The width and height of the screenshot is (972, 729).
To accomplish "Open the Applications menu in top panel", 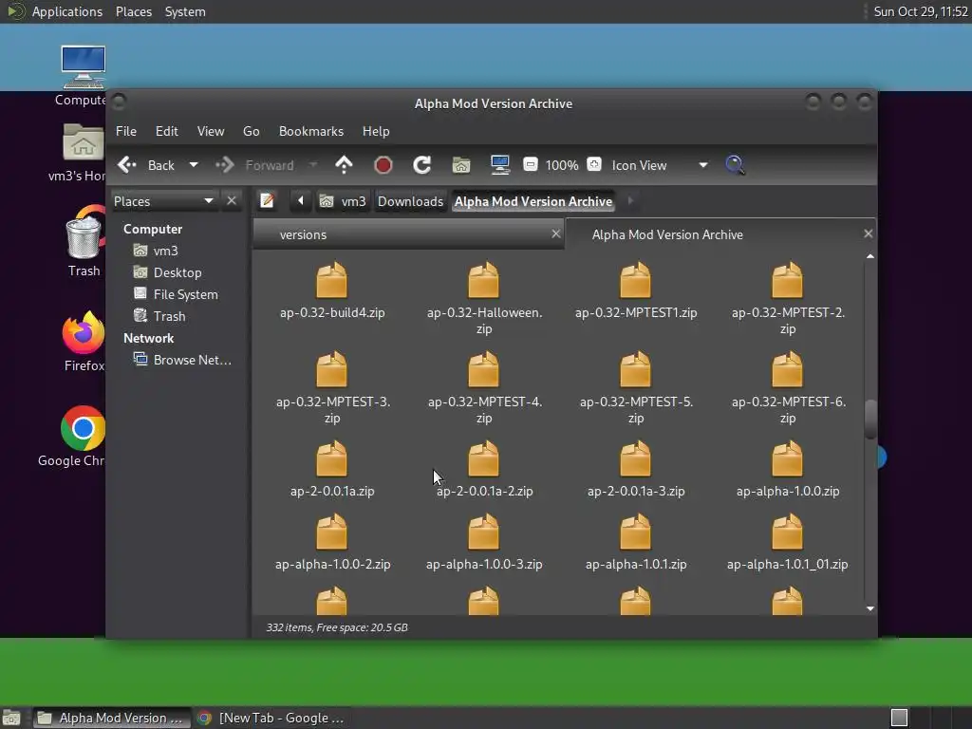I will tap(67, 11).
